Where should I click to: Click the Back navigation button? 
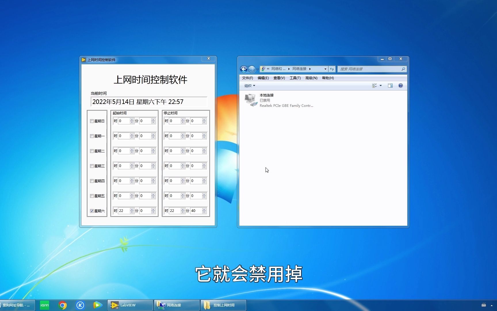pos(243,69)
